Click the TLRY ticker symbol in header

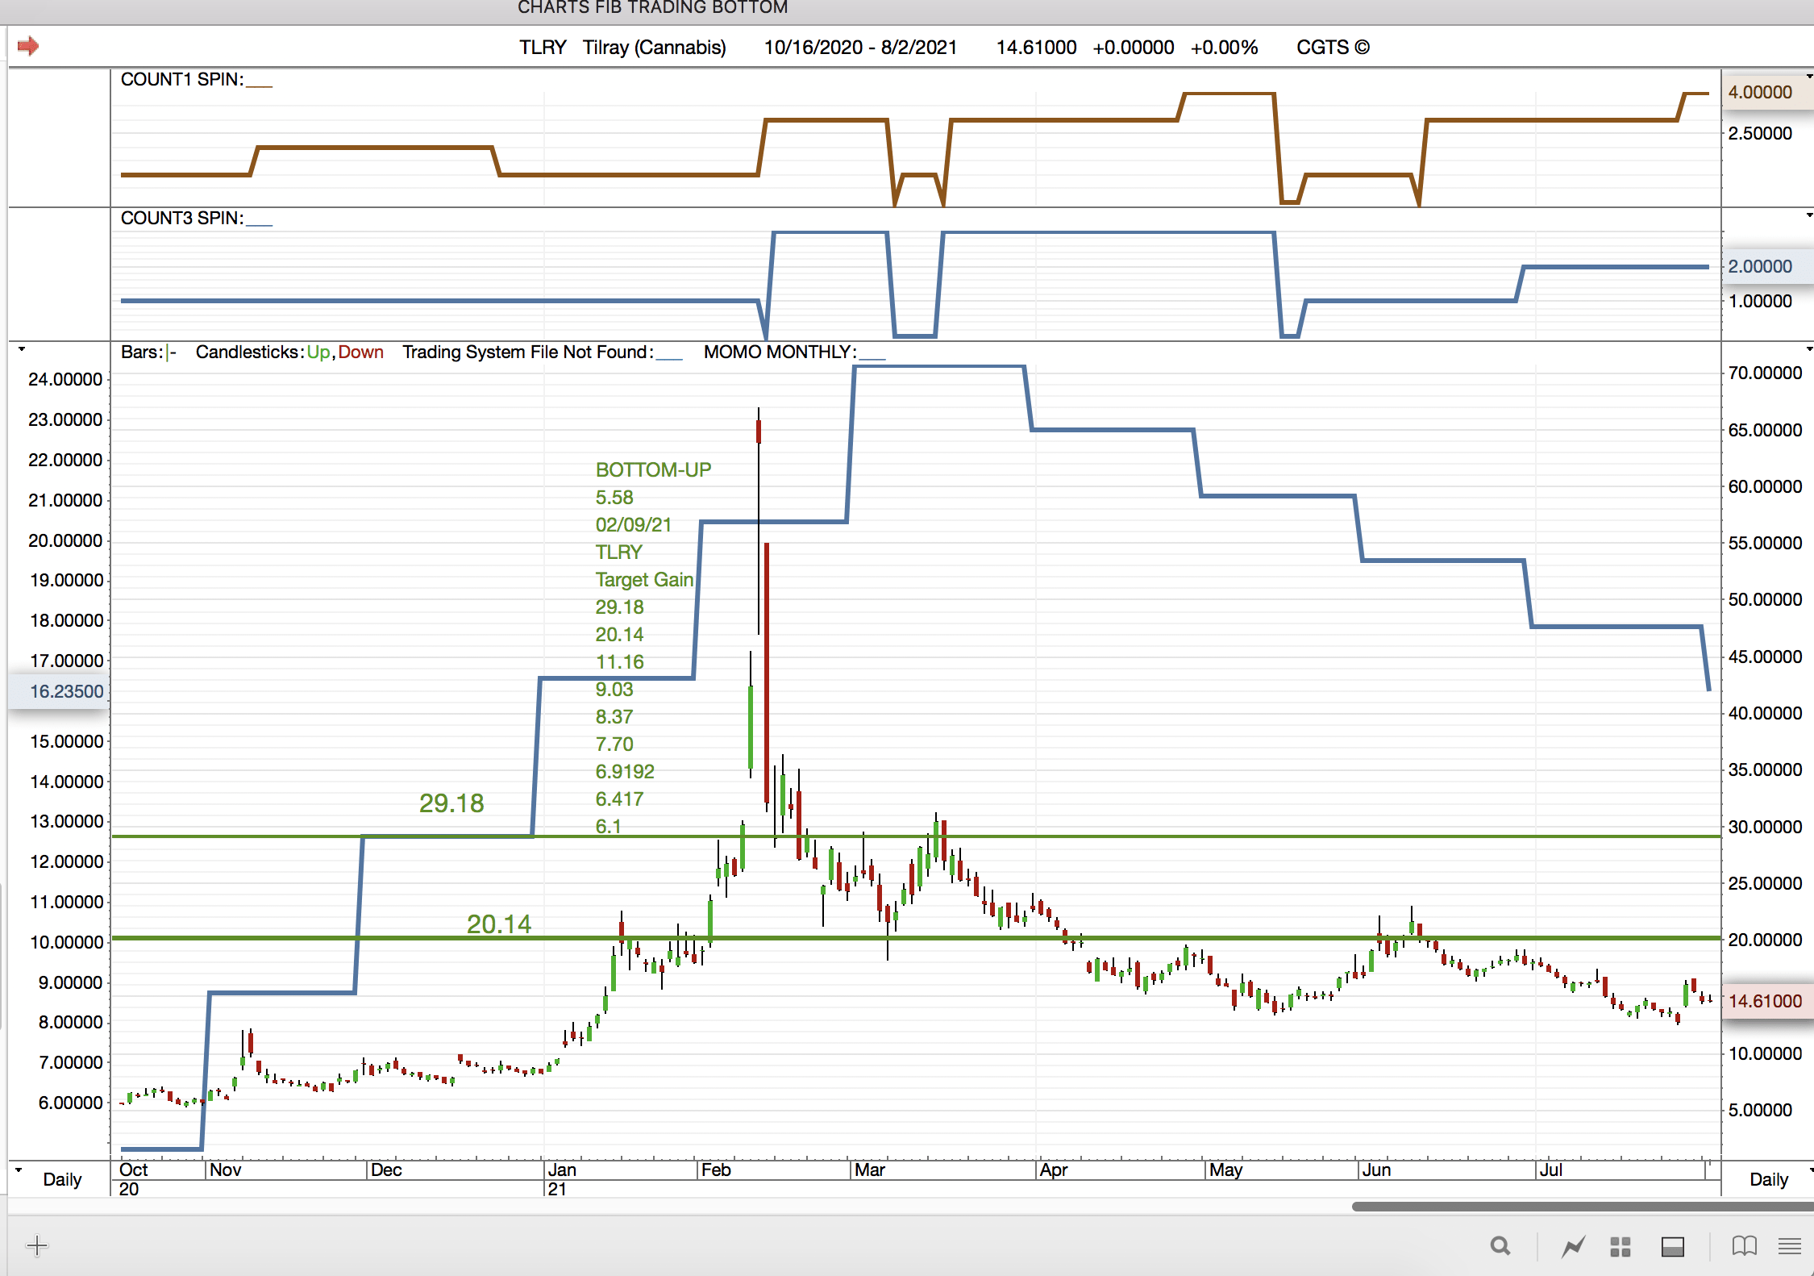pyautogui.click(x=543, y=48)
